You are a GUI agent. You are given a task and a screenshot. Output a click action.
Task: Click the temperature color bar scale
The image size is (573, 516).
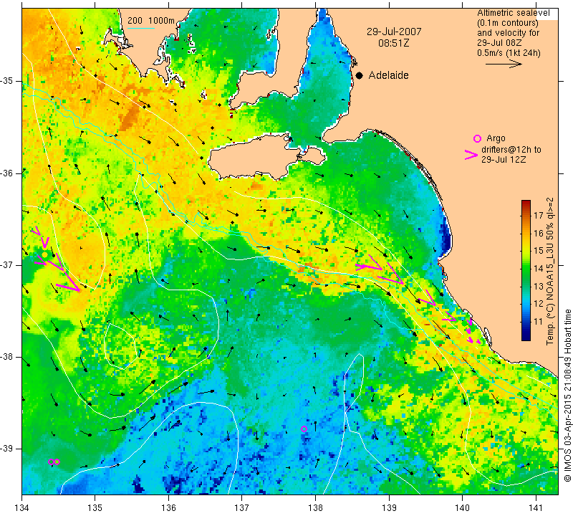pos(526,270)
